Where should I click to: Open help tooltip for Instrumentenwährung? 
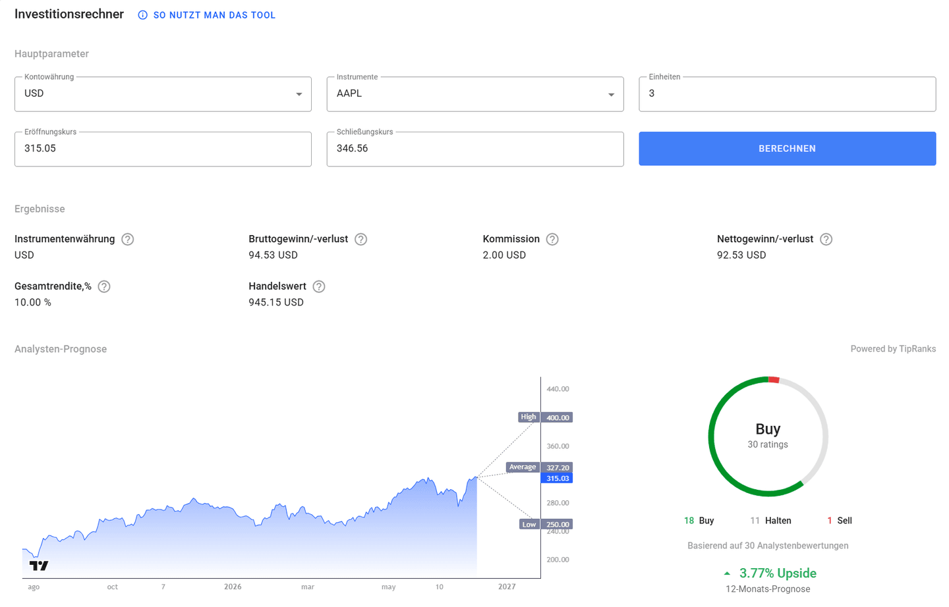click(x=128, y=240)
